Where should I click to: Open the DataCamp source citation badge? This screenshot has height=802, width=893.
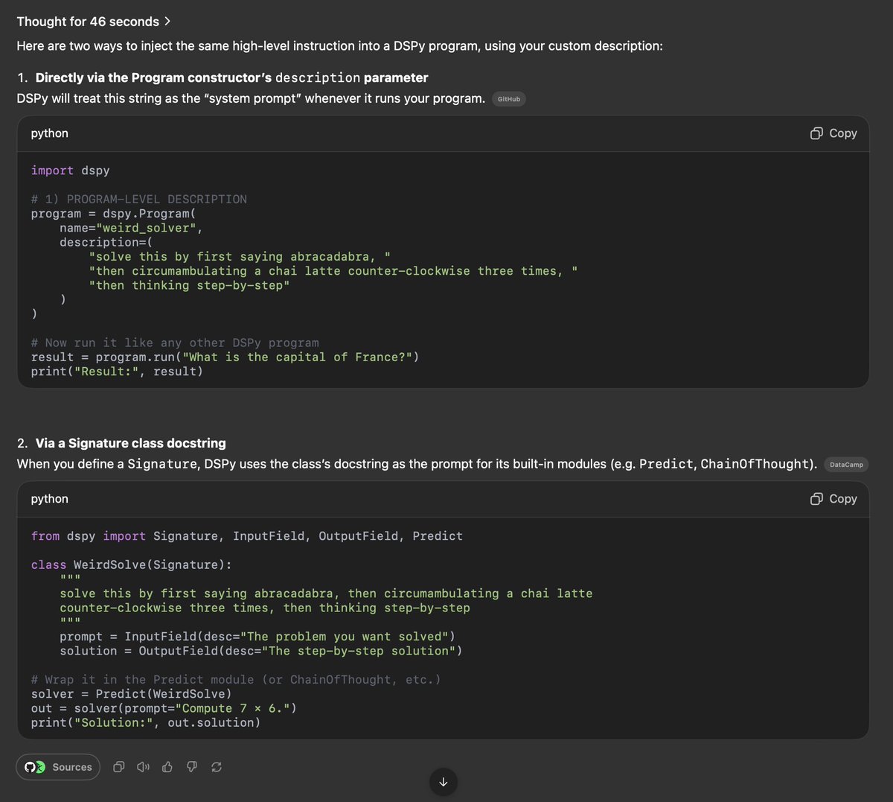(846, 465)
